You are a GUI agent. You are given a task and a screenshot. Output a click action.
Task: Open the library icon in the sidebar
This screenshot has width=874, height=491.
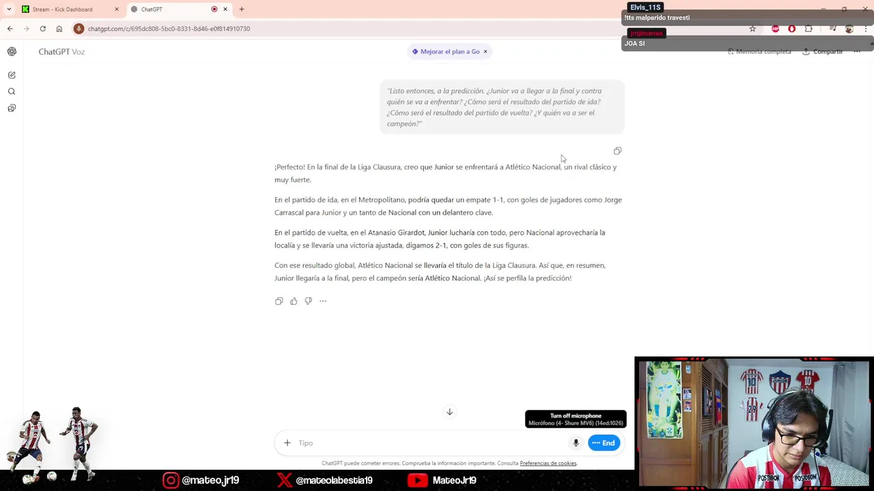(x=12, y=108)
